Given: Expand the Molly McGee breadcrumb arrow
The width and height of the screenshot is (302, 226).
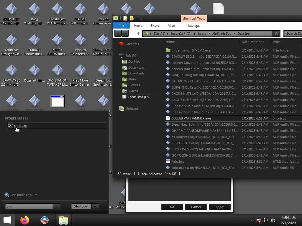Looking at the screenshot, I should (x=234, y=34).
